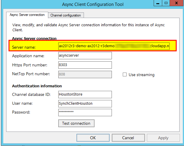This screenshot has height=146, width=184.
Task: Click the Use streaming label text
Action: (x=141, y=75)
